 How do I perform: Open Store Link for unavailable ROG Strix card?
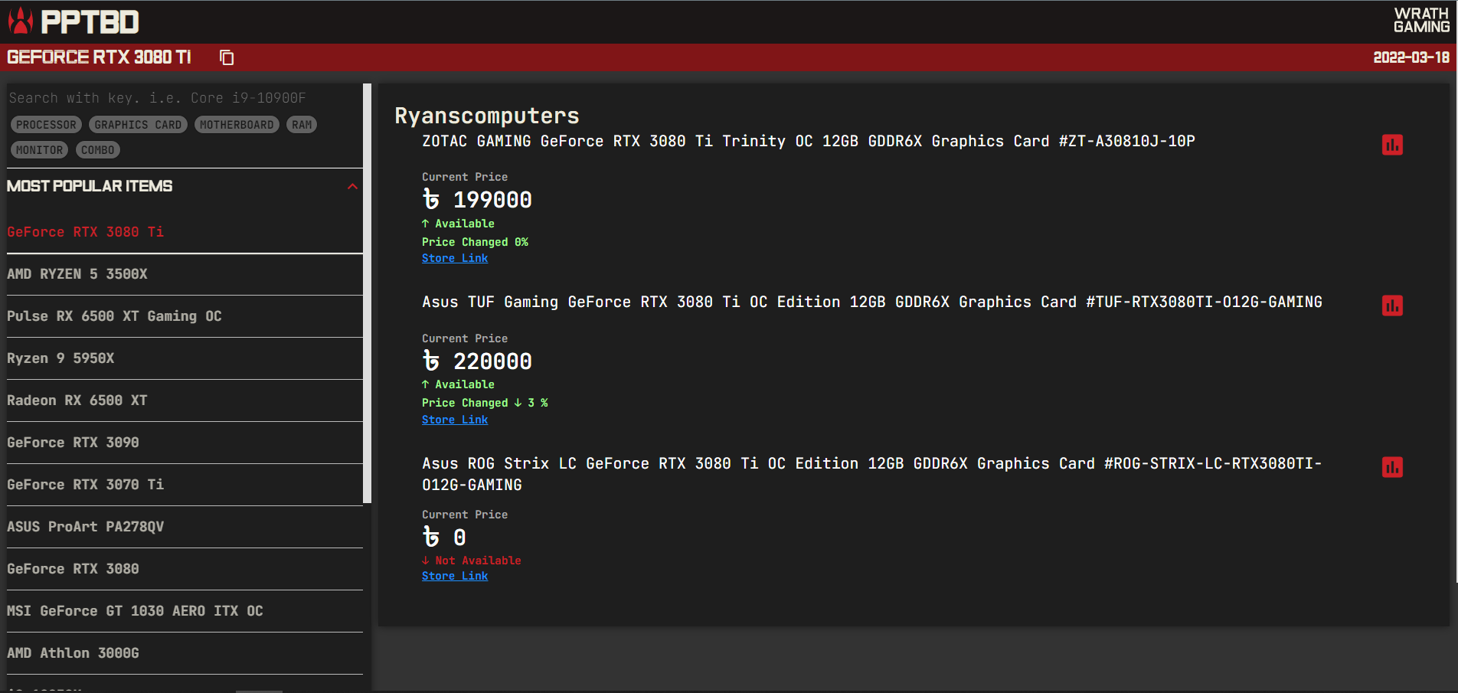(x=455, y=576)
